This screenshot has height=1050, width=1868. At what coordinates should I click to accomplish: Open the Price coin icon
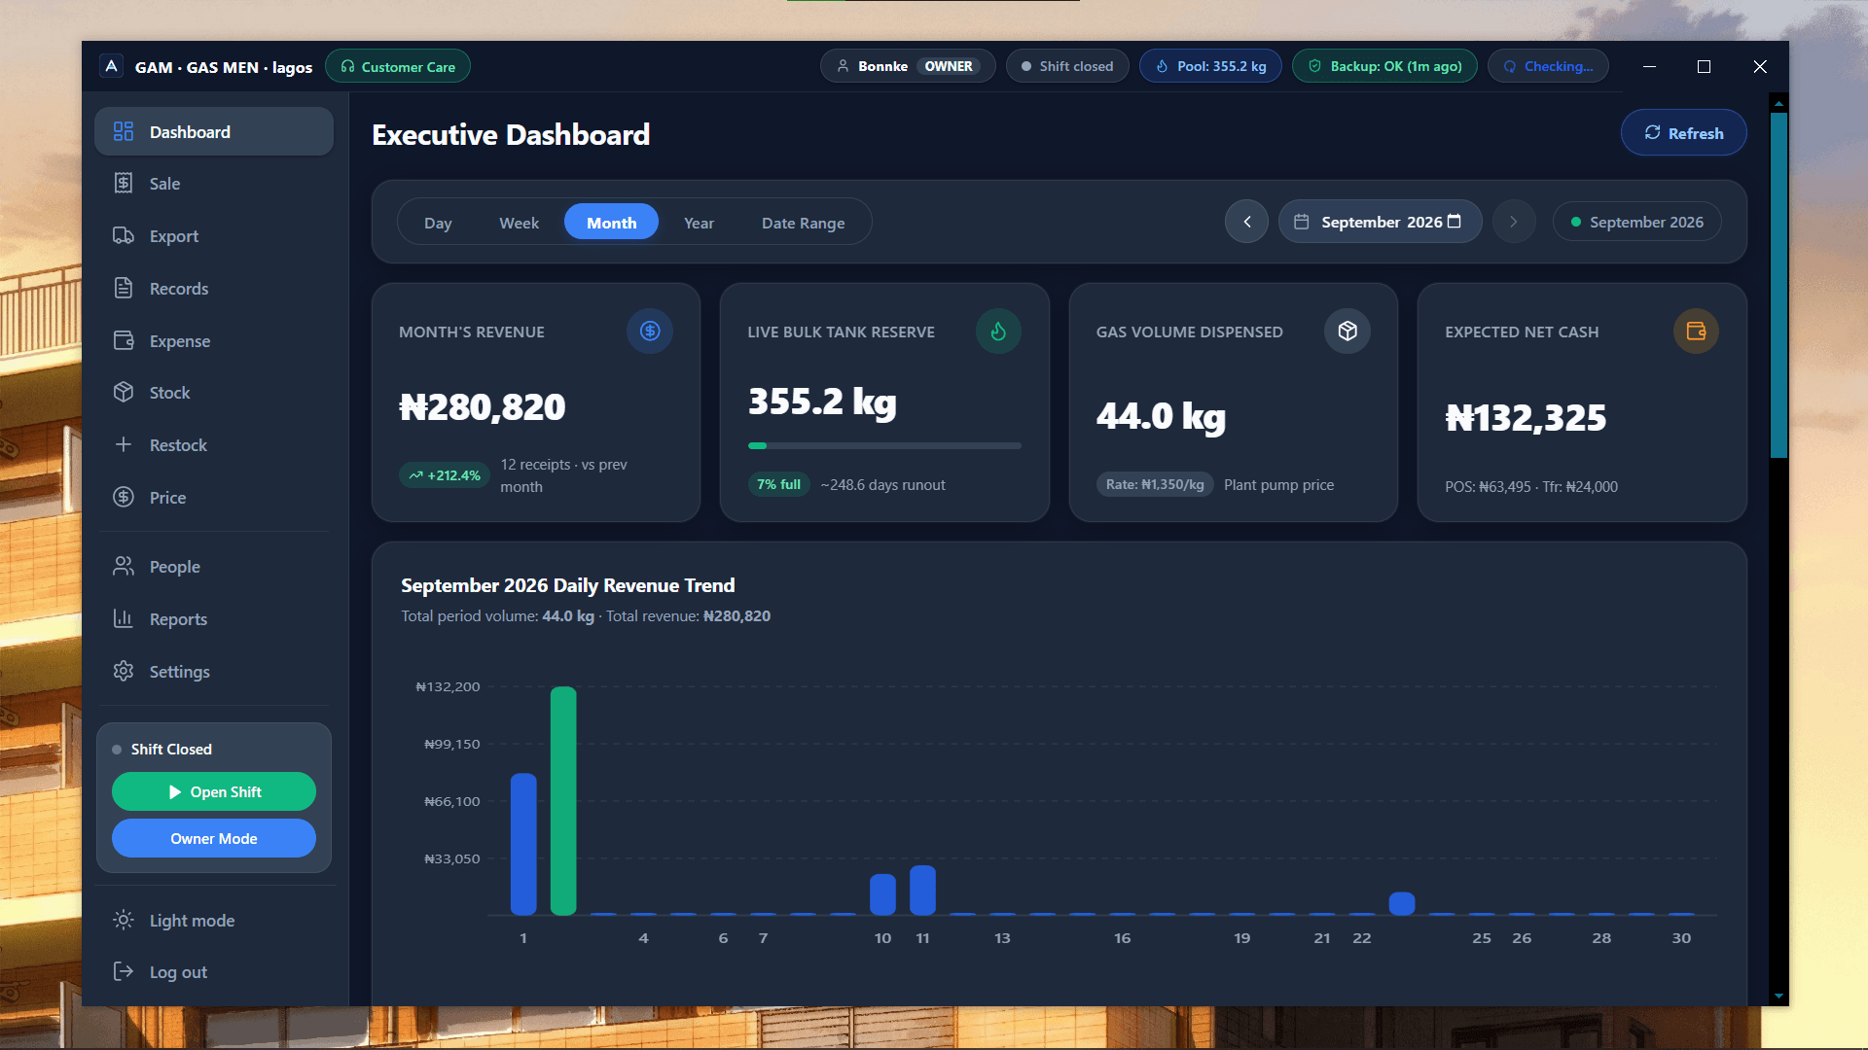(x=124, y=498)
